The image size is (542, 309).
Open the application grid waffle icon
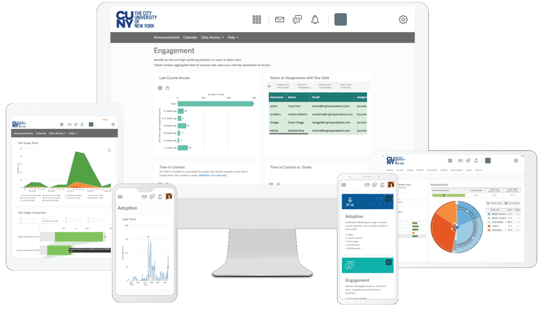point(257,19)
